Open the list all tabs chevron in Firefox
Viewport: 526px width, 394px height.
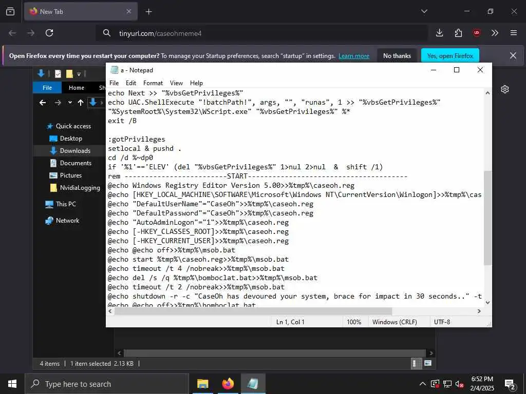coord(424,11)
